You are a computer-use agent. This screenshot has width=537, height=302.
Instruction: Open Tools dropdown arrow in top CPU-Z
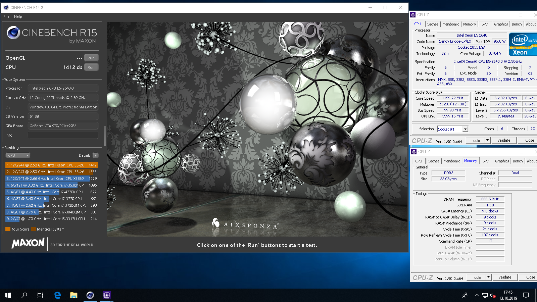[488, 140]
